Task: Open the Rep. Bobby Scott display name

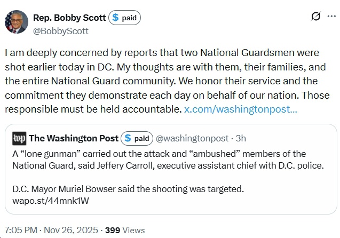Action: (x=70, y=18)
